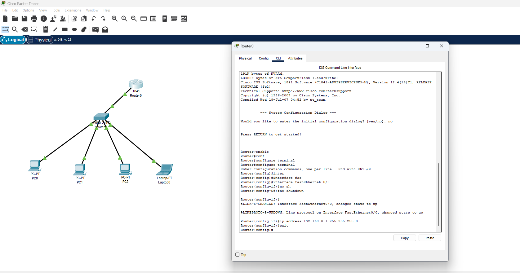This screenshot has width=520, height=273.
Task: Open the Help menu
Action: (107, 10)
